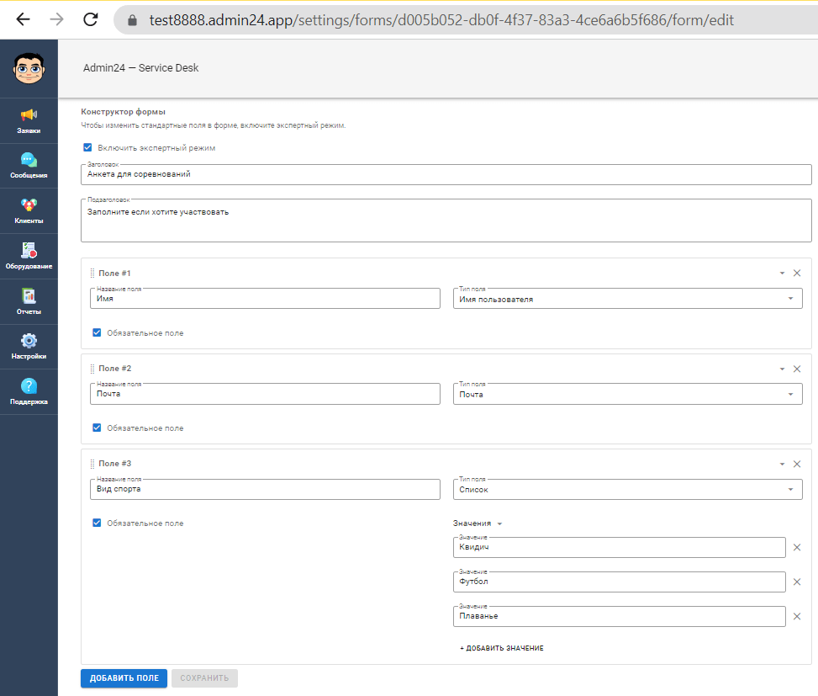Toggle Включить экспертный режим checkbox
Screen dimensions: 818x696
tap(87, 148)
